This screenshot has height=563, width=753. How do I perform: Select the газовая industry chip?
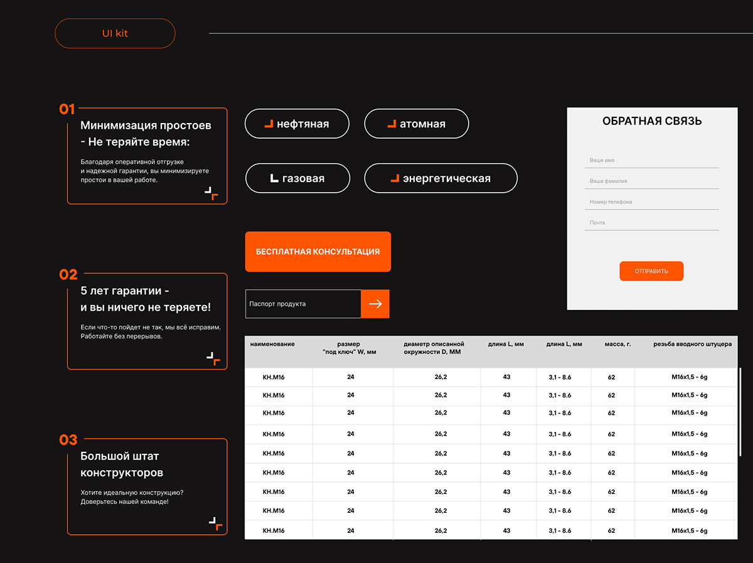click(x=297, y=178)
